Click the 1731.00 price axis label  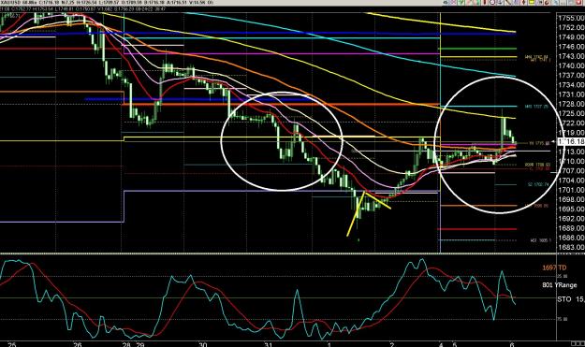[x=571, y=94]
